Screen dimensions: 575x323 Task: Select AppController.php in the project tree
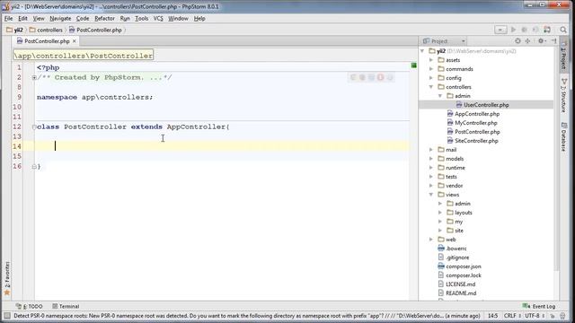tap(477, 114)
